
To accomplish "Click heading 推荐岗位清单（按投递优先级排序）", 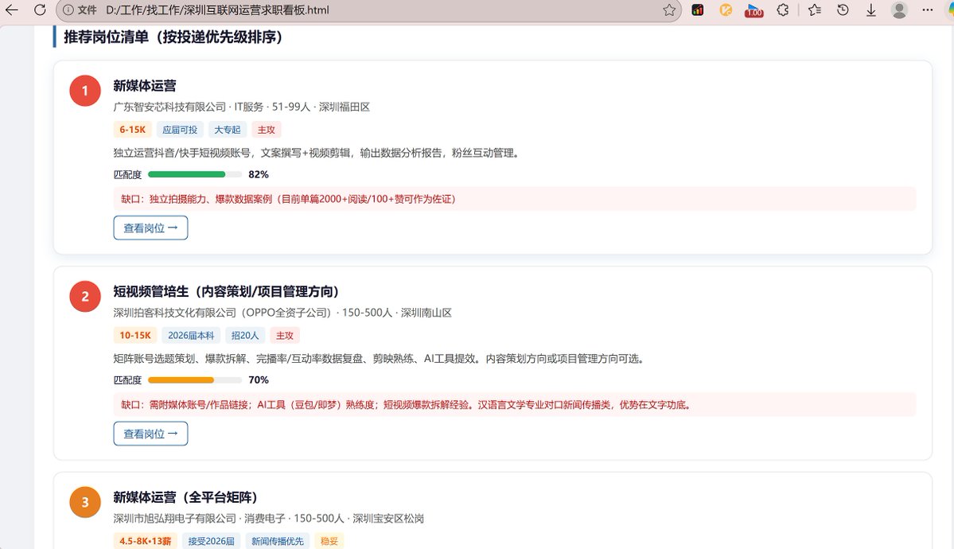I will coord(173,37).
